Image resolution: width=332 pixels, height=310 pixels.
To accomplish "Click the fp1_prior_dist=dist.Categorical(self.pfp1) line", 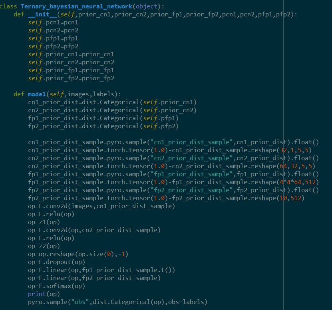I will click(x=103, y=118).
